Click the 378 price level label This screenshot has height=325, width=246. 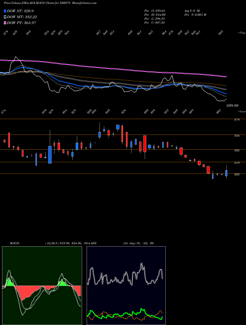[237, 120]
